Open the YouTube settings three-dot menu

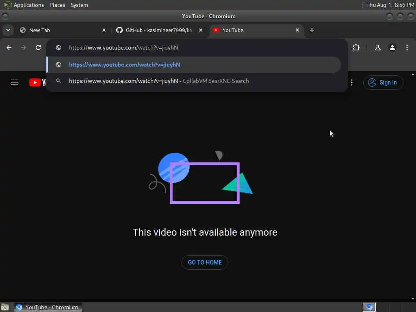(352, 82)
